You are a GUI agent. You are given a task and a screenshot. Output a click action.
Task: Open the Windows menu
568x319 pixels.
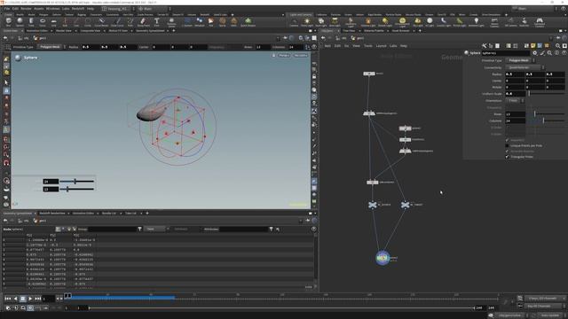click(x=53, y=9)
